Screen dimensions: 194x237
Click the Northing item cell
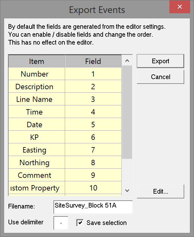click(34, 163)
